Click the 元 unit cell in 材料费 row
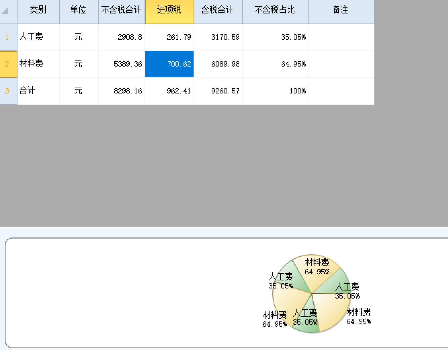 (x=79, y=64)
